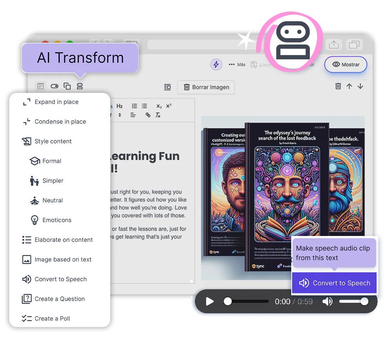Show preview with the Mostrar eye button
The width and height of the screenshot is (384, 337).
click(345, 64)
